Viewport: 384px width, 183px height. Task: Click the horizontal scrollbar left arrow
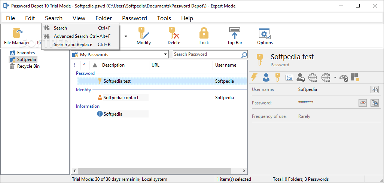74,171
